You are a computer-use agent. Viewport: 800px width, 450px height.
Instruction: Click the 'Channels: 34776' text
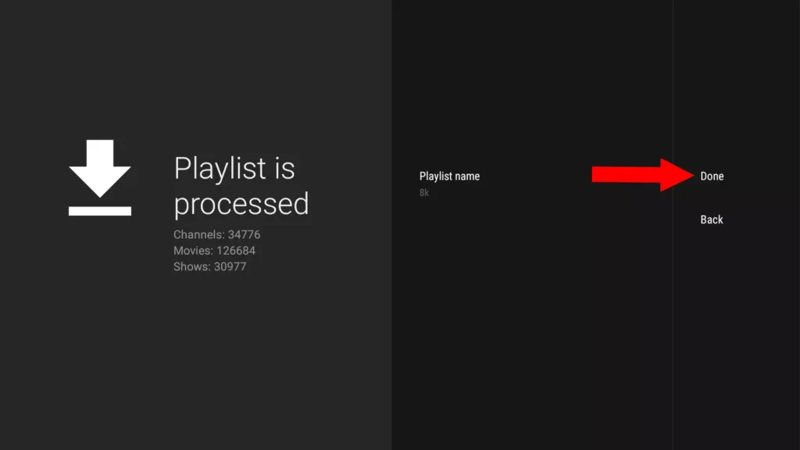tap(217, 234)
